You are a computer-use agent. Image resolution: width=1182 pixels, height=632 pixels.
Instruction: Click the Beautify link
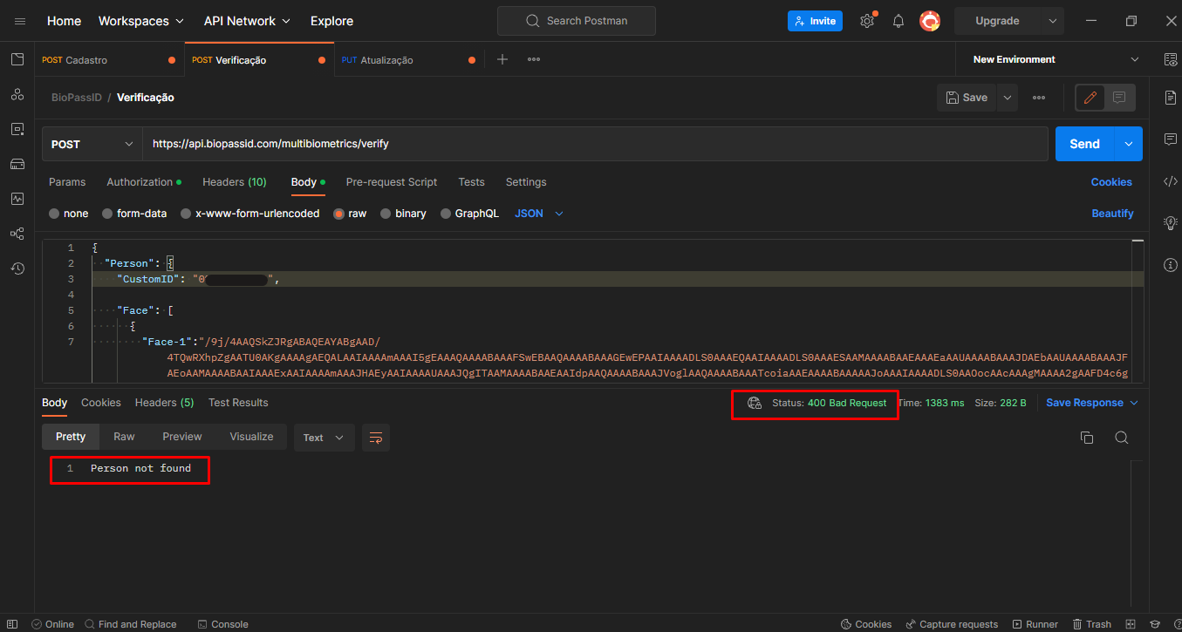pos(1112,214)
